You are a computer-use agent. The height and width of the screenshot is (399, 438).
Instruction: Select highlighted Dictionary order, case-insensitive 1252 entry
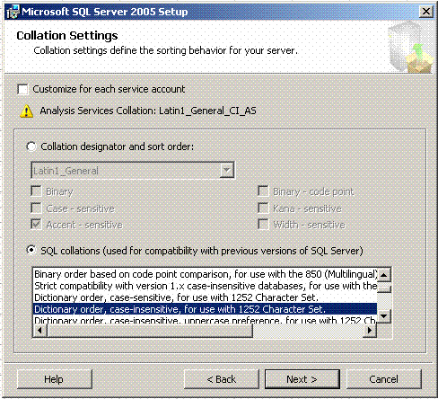tap(205, 309)
